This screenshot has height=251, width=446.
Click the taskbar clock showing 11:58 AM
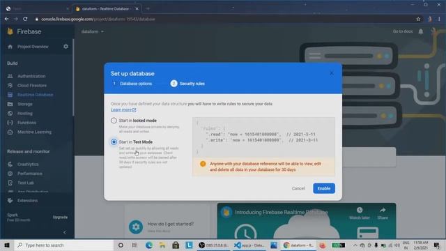click(421, 245)
